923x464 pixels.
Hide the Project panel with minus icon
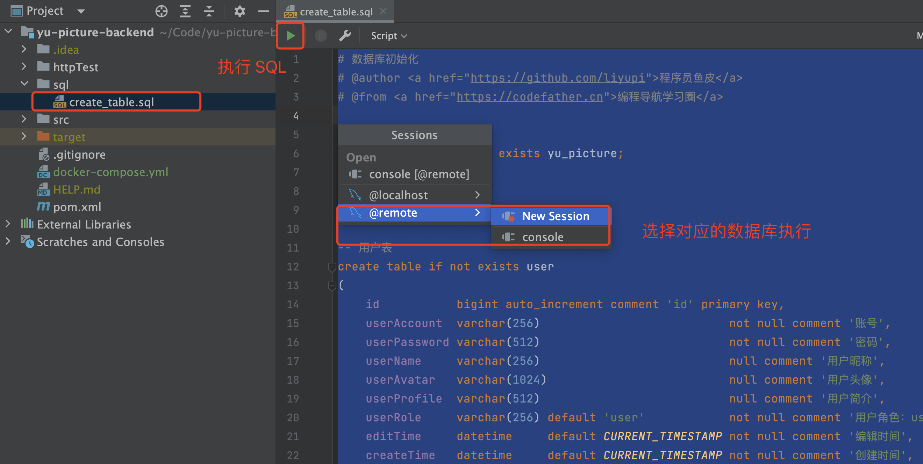pos(263,12)
